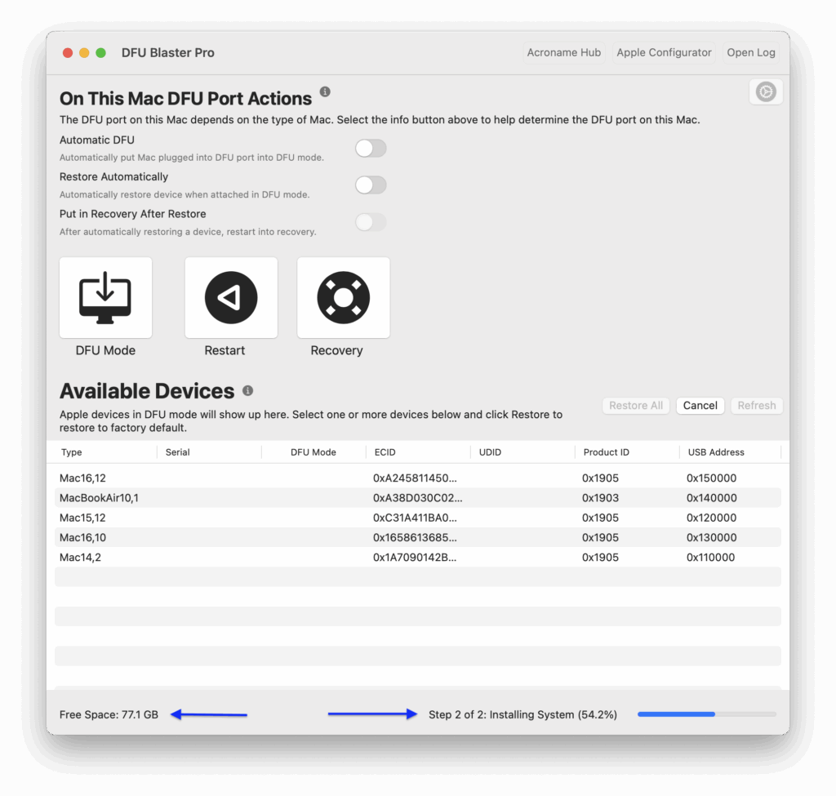Select the MacBookAir10,1 device row
This screenshot has height=796, width=836.
pyautogui.click(x=418, y=498)
